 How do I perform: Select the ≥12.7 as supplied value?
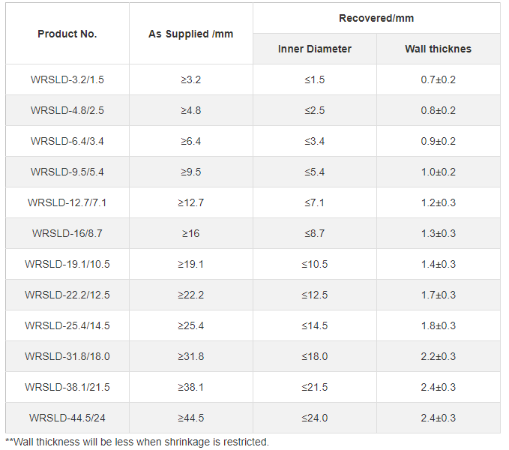(x=191, y=202)
